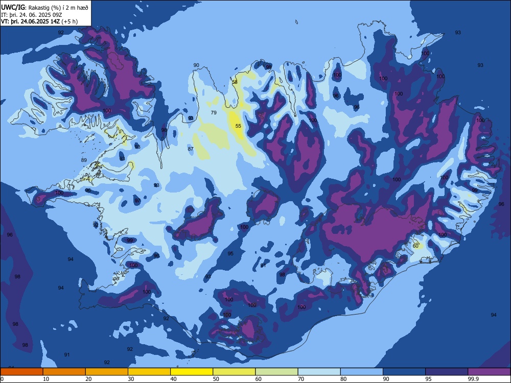Screen dimensions: 511x383
Task: Click the "UWC/IG" title text
Action: coord(13,7)
